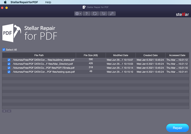Select the 4sublime_states.pdf file path
Viewport: 191px width, 134px height.
click(x=44, y=60)
